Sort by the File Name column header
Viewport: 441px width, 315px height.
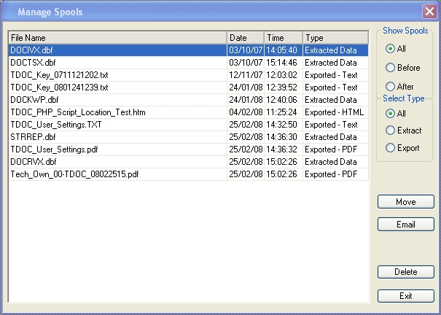(117, 38)
